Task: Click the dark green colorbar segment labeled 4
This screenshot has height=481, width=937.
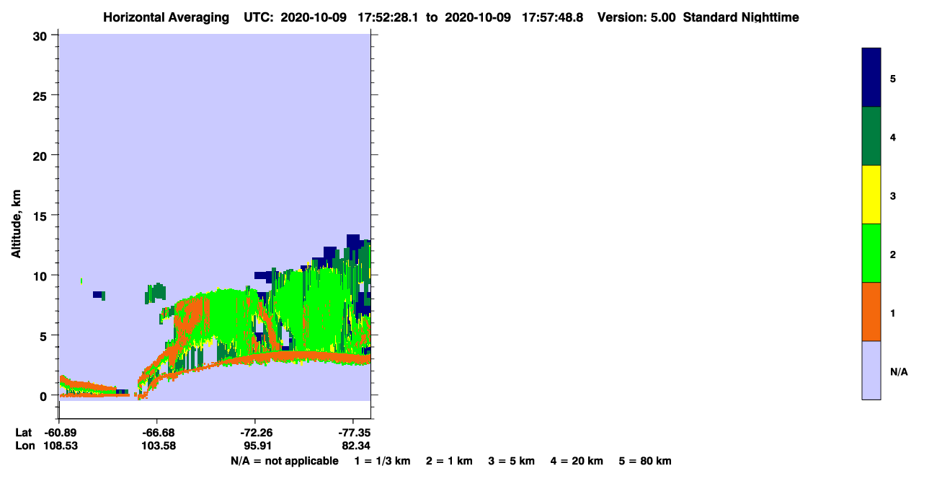Action: click(871, 136)
